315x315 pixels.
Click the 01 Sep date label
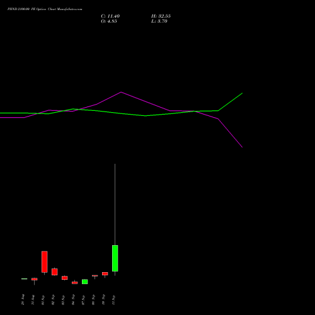click(43, 300)
